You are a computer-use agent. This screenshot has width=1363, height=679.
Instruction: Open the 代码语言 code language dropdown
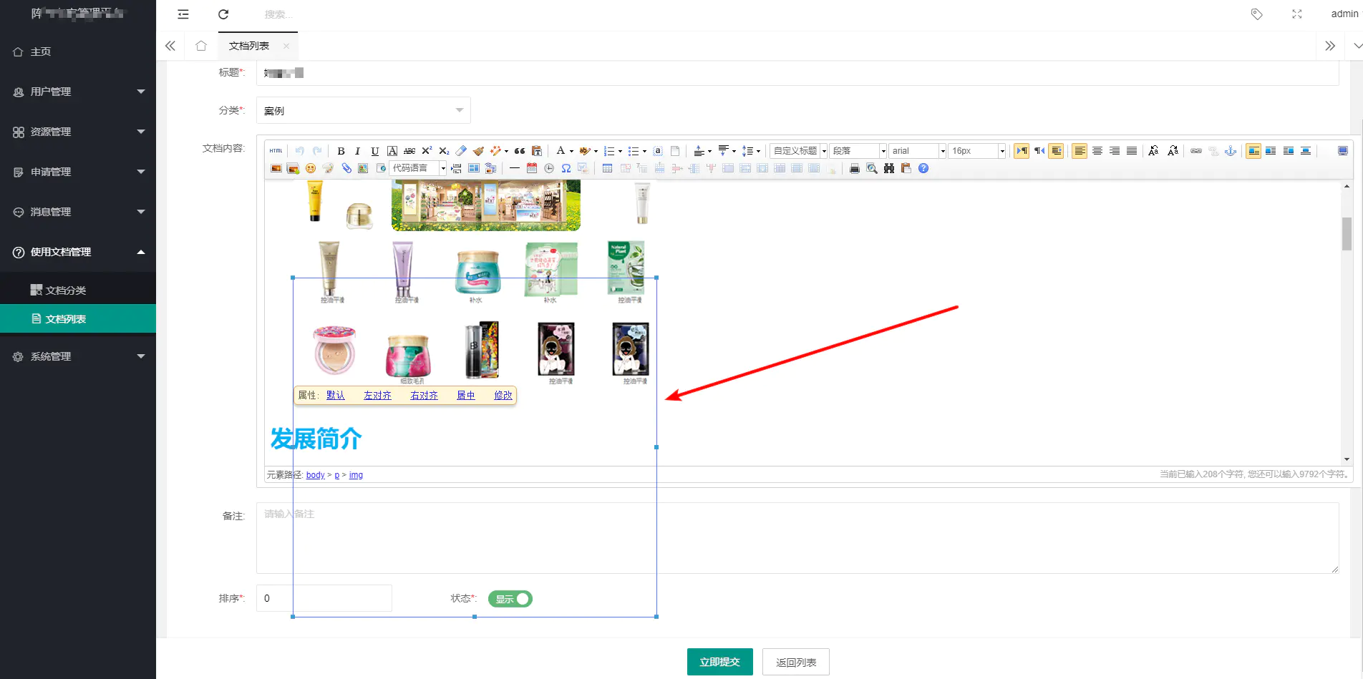[x=418, y=168]
